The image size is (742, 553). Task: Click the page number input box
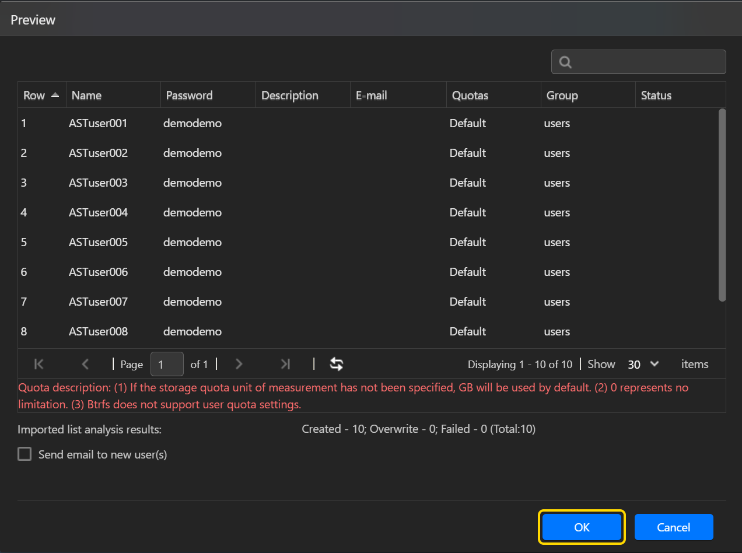coord(167,364)
